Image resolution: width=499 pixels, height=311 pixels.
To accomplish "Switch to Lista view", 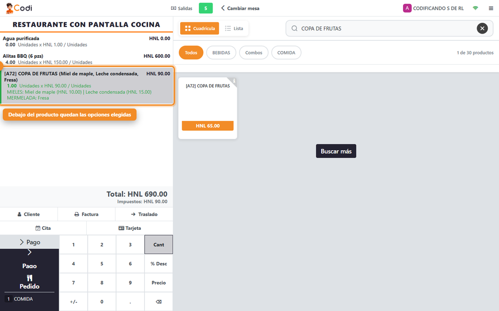I will (x=234, y=28).
